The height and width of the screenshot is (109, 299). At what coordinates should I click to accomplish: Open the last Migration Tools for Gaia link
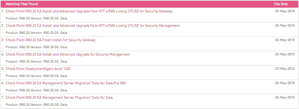click(59, 97)
